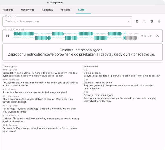Switch to the Nagrania tab
Viewport: 165px width, 150px height.
[x=8, y=10]
